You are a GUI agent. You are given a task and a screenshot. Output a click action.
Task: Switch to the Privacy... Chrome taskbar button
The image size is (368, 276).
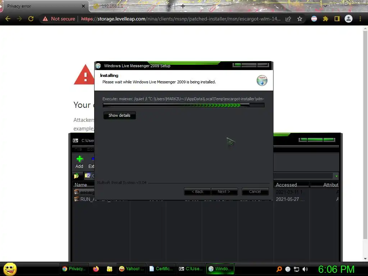click(74, 269)
